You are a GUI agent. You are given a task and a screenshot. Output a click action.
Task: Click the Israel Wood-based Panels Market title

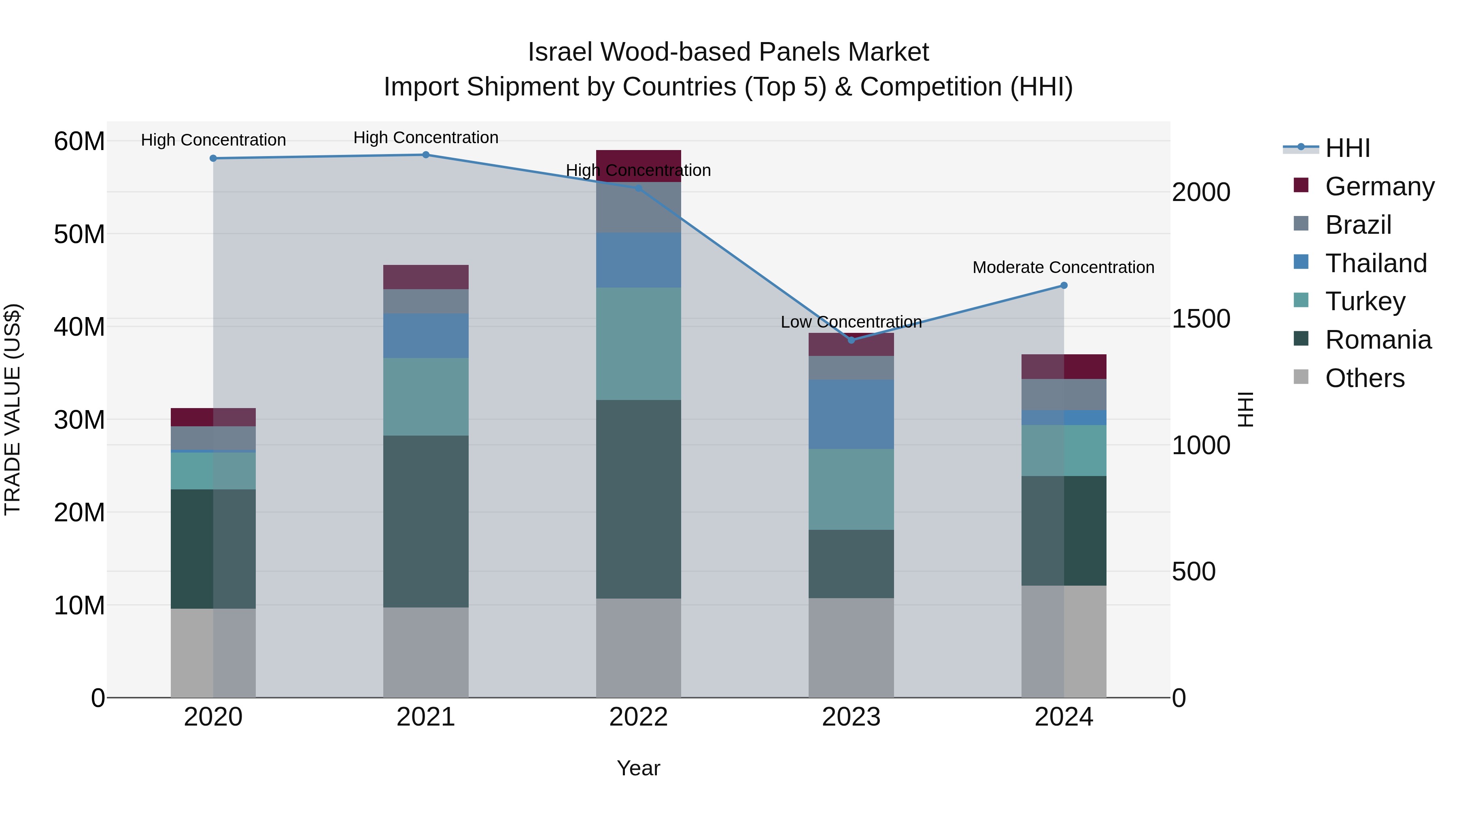coord(728,52)
